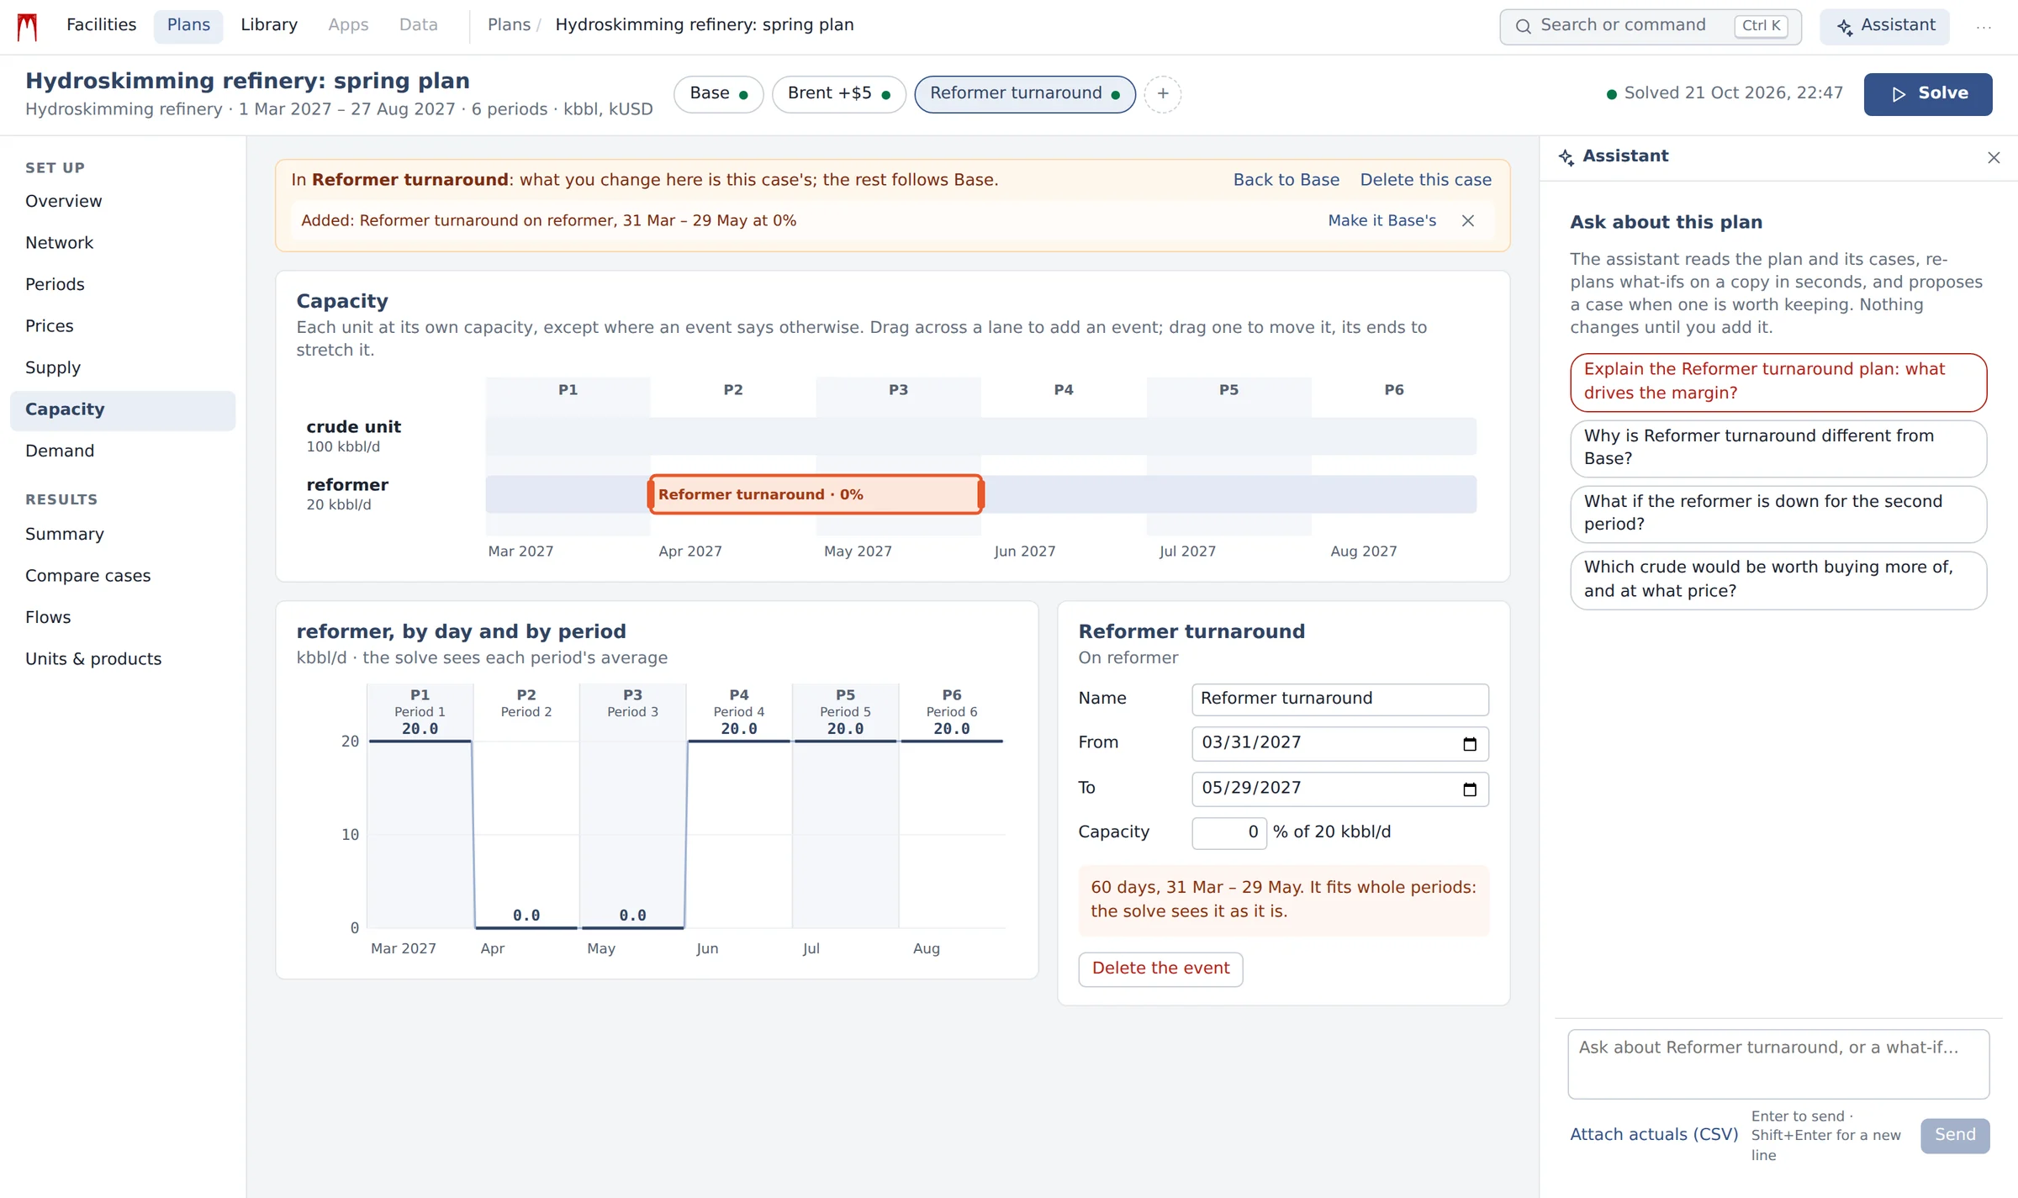Click Make it Base's link
Viewport: 2018px width, 1198px height.
[x=1381, y=220]
